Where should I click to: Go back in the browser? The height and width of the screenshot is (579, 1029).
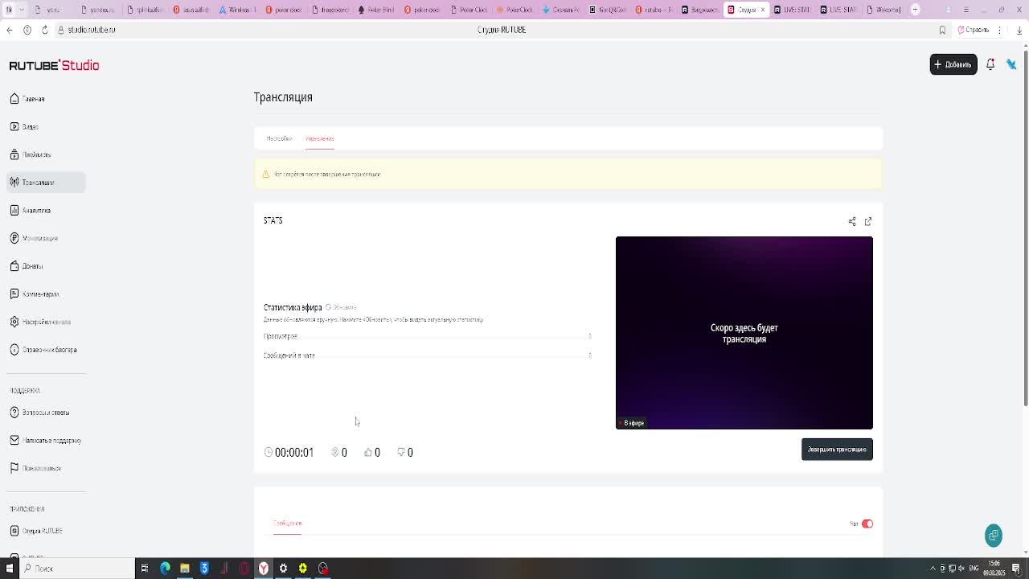point(9,30)
